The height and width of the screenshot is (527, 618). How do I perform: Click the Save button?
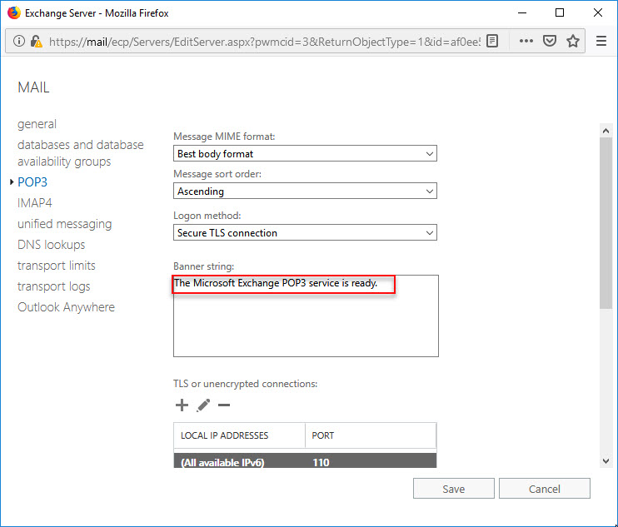pos(454,489)
